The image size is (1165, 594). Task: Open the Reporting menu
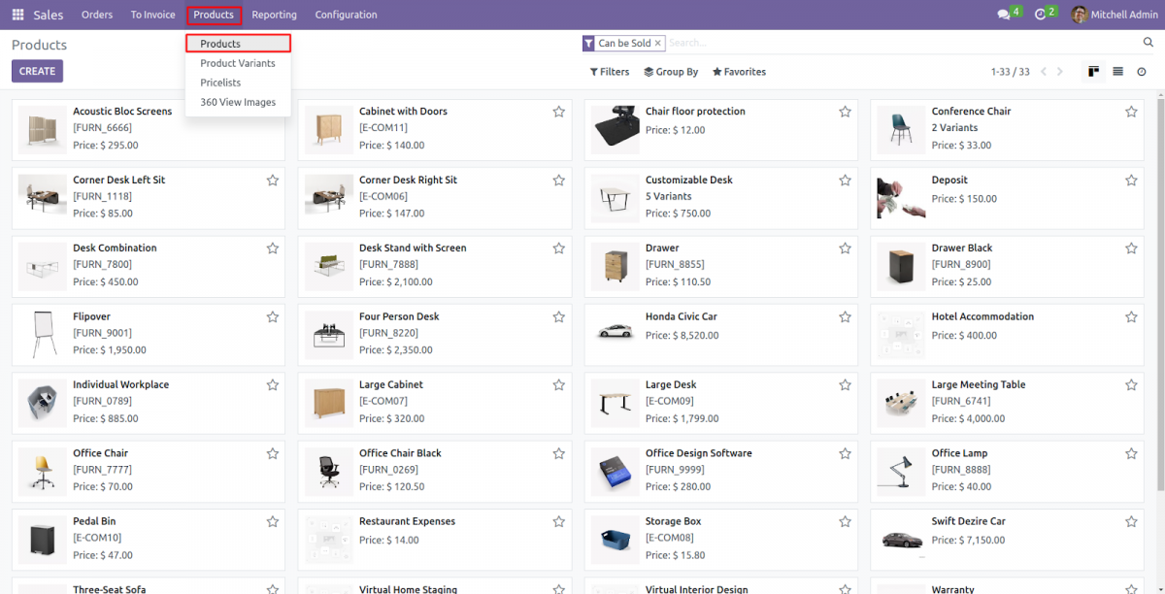tap(275, 14)
